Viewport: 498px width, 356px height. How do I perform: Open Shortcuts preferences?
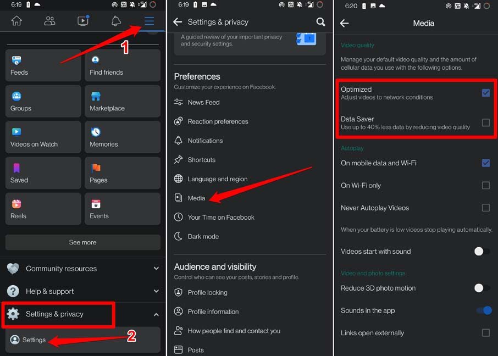(x=250, y=160)
